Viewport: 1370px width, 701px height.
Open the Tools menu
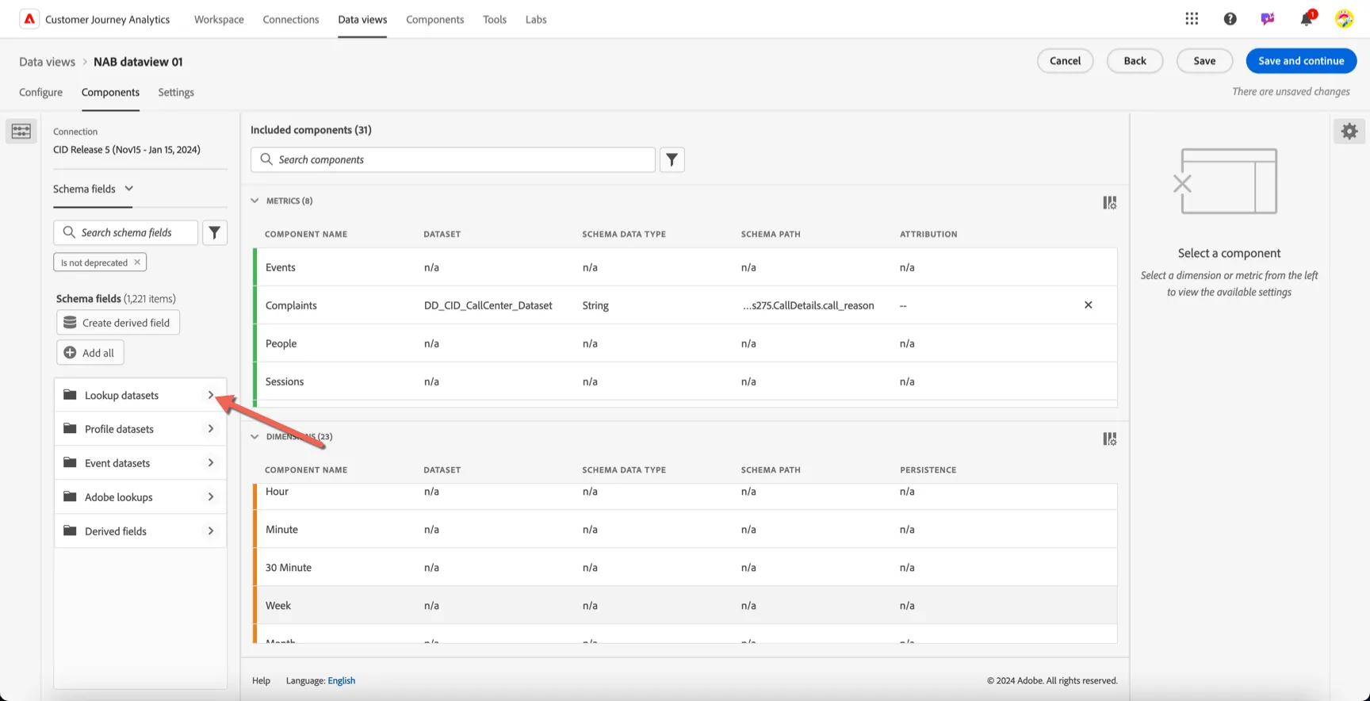[495, 19]
